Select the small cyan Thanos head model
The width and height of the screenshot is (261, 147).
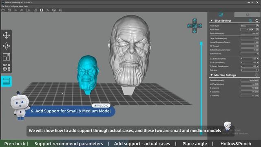click(x=88, y=75)
